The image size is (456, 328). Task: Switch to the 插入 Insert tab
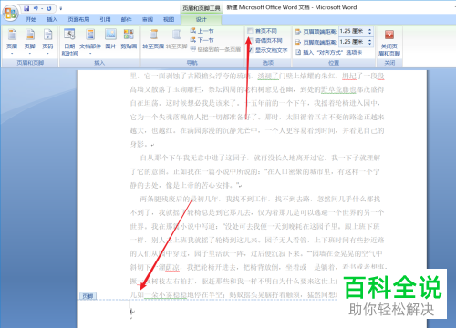click(x=52, y=20)
